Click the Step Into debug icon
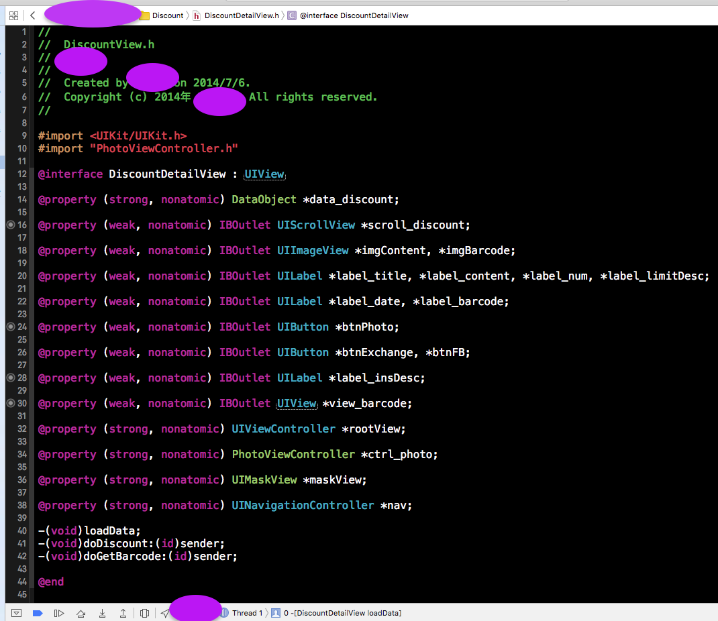Screen dimensions: 718x621 [102, 613]
